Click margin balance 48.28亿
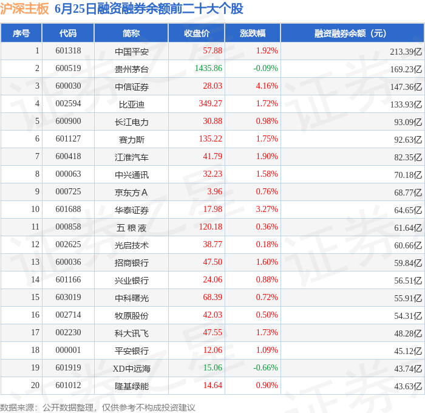425x413 pixels. click(x=408, y=333)
